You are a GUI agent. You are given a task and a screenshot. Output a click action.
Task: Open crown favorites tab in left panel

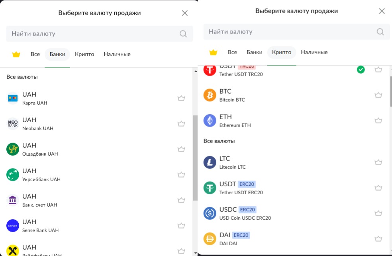pyautogui.click(x=16, y=54)
